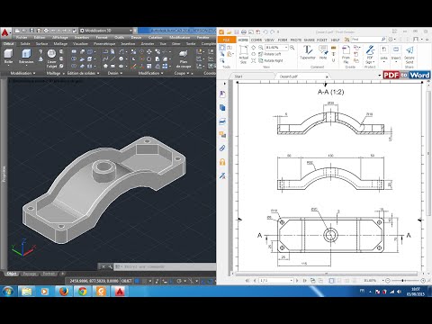The width and height of the screenshot is (432, 324).
Task: Click the Secure Send icon in Foxit
Action: [x=409, y=55]
